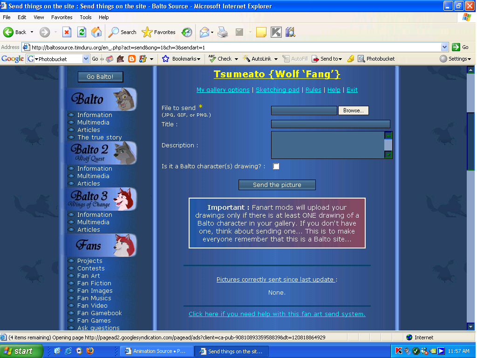Go to the Home page via house icon
Viewport: 477px width, 358px height.
click(x=96, y=32)
